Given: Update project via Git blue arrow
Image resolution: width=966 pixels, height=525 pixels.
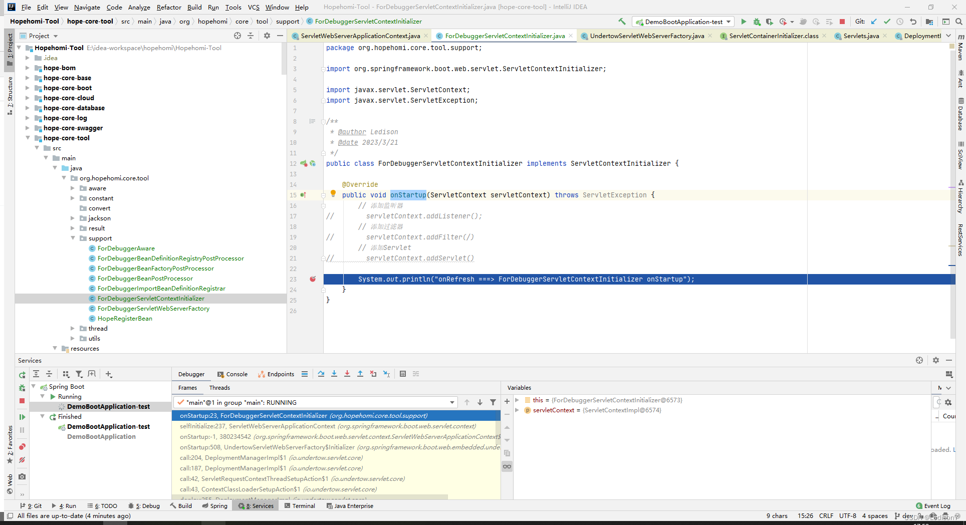Looking at the screenshot, I should [x=874, y=22].
